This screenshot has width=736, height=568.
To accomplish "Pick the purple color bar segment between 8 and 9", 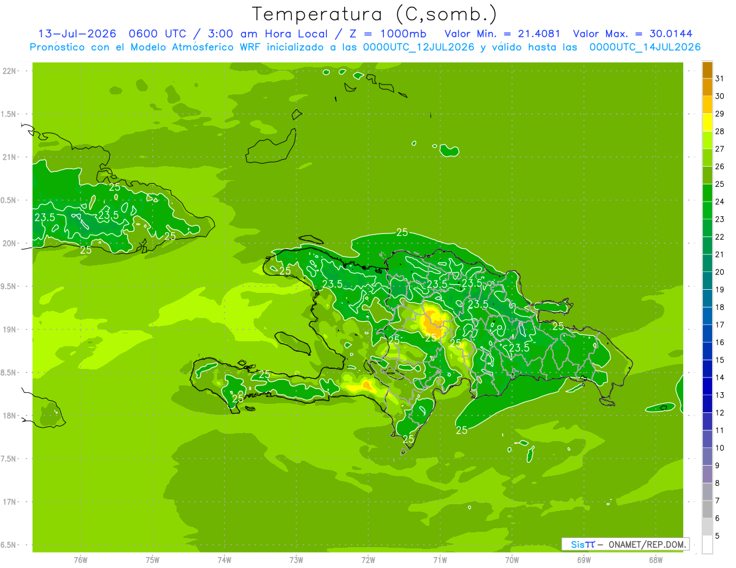I will click(707, 474).
